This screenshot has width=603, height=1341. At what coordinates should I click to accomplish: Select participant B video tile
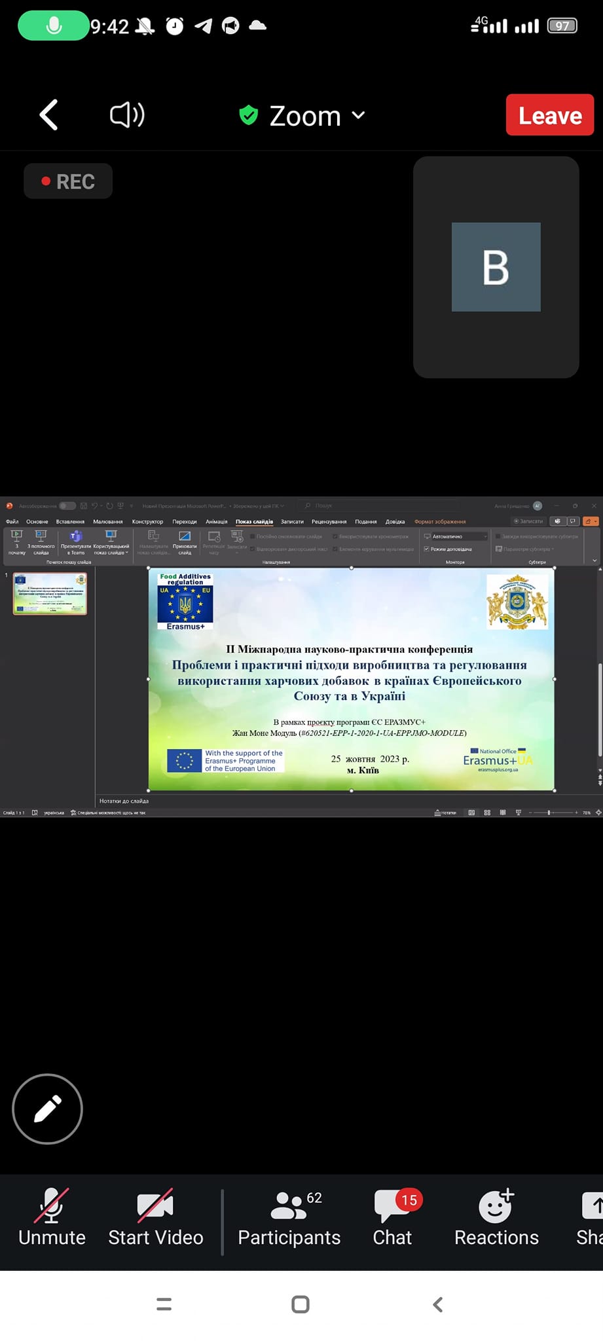click(x=496, y=267)
